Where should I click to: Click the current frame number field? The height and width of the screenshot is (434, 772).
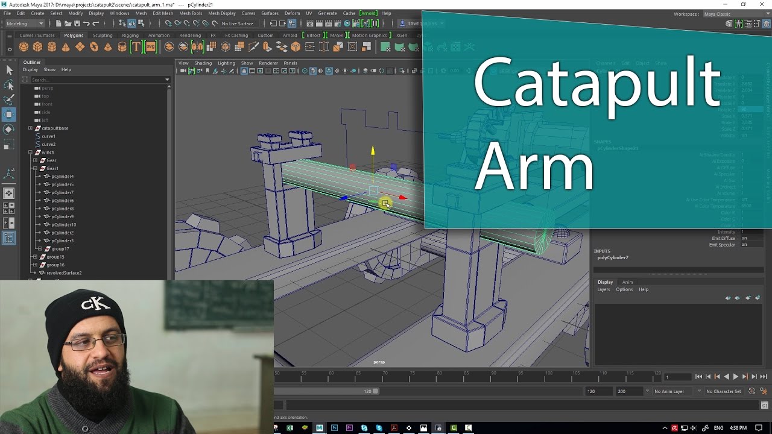click(x=677, y=377)
